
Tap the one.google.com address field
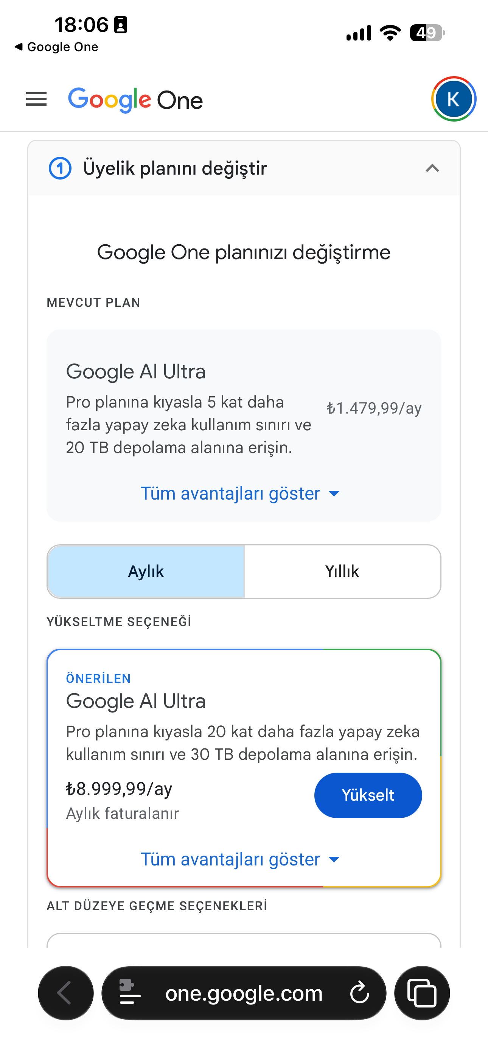244,993
